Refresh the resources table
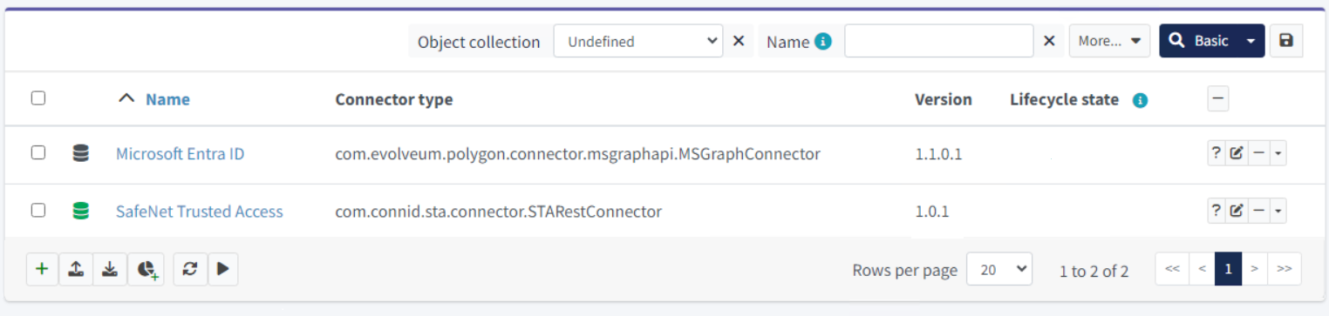Screen dimensions: 1329x316 [x=189, y=269]
